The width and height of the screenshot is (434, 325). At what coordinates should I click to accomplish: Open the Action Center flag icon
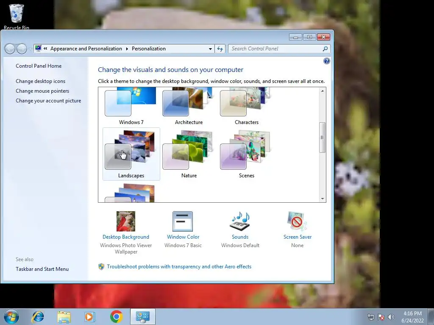[381, 317]
